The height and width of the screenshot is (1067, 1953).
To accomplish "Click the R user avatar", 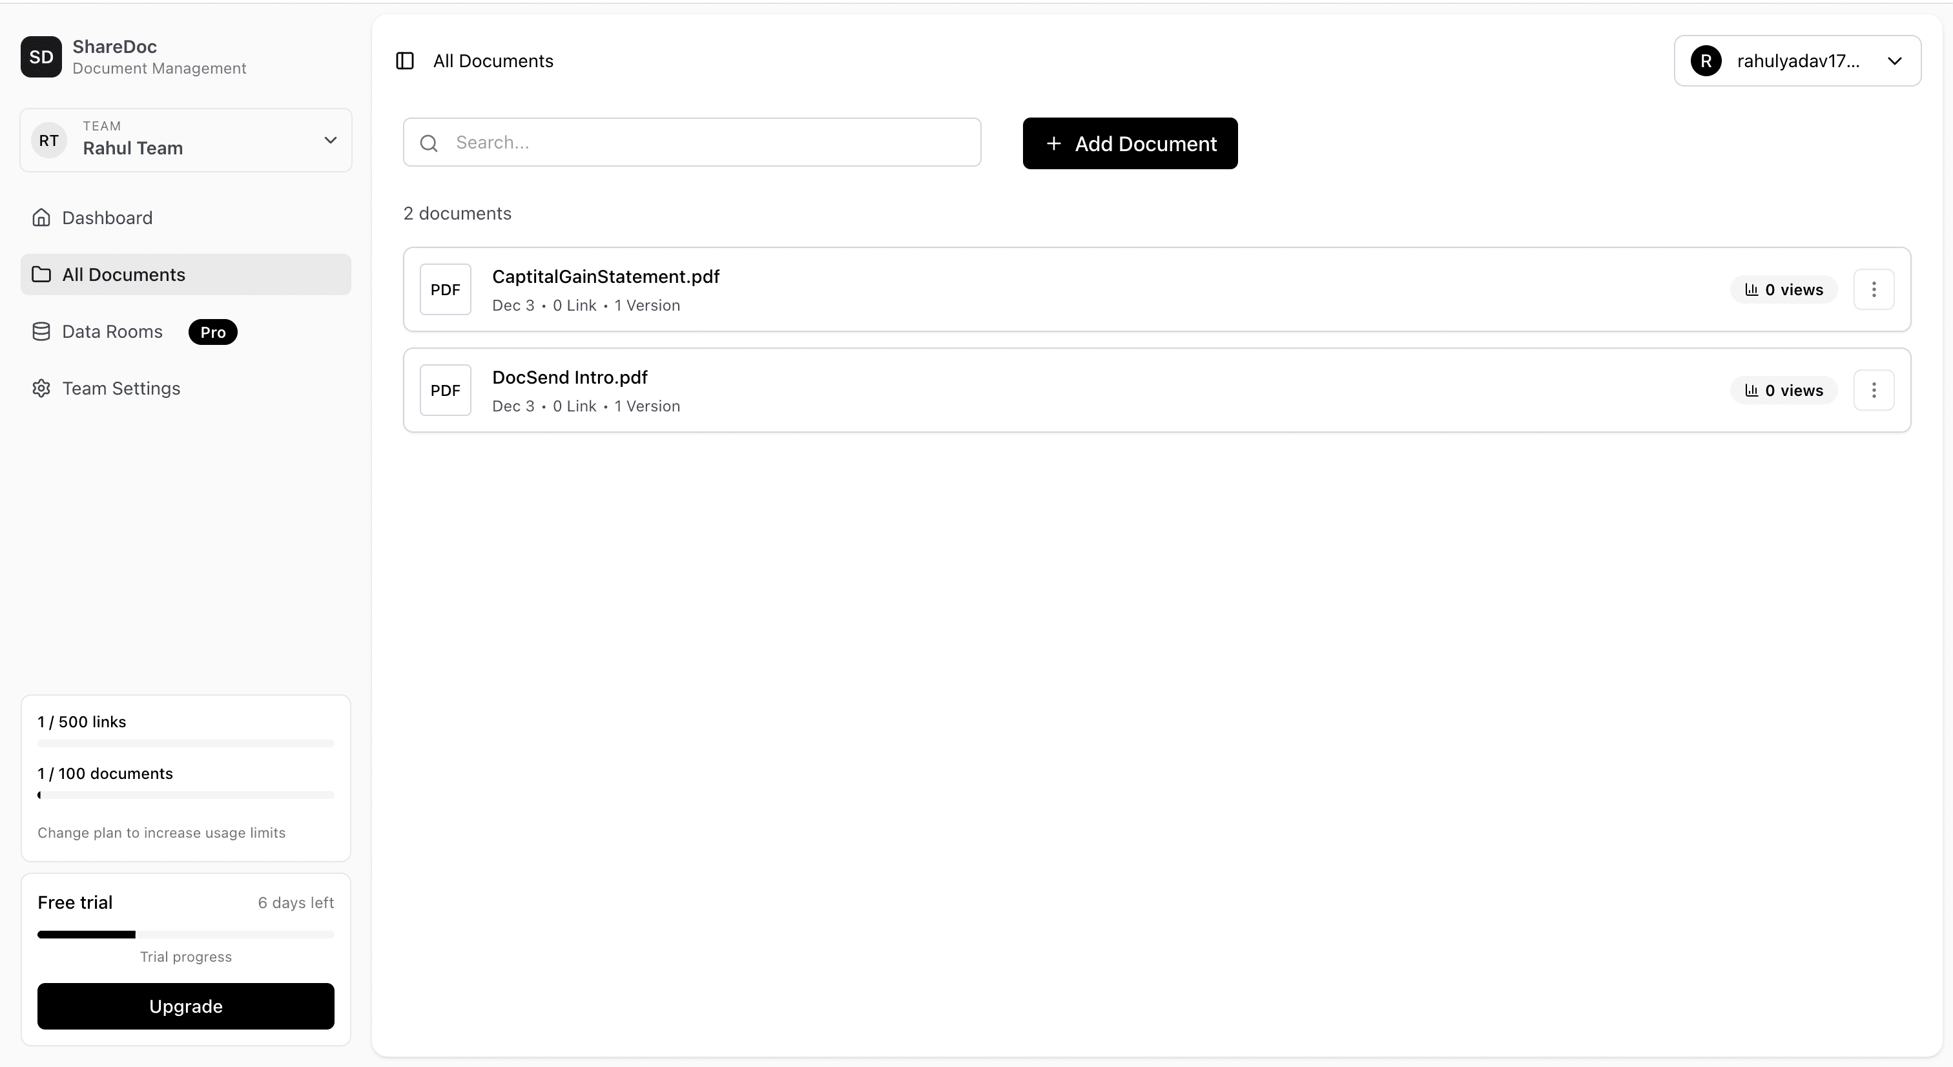I will 1706,61.
